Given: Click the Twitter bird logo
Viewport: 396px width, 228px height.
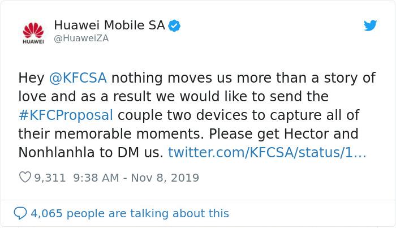Looking at the screenshot, I should coord(371,26).
